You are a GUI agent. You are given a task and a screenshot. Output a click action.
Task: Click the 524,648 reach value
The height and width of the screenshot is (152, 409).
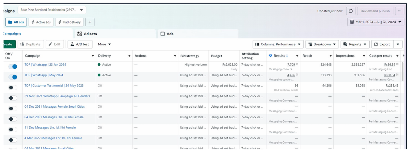[326, 65]
